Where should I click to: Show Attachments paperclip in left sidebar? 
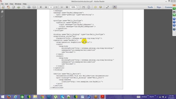click(2, 16)
